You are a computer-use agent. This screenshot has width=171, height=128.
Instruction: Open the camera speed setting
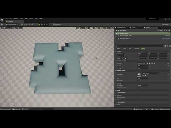(x=109, y=28)
